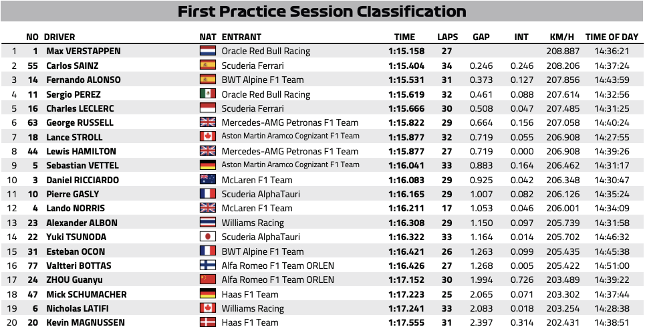This screenshot has width=647, height=333.
Task: Click the Mexican flag next to Sergio Perez
Action: pos(208,94)
